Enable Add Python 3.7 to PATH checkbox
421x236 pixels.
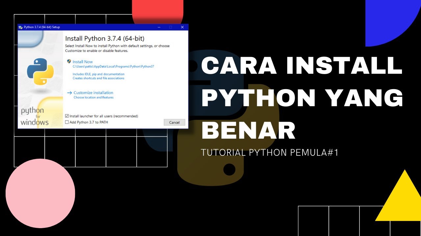tap(67, 122)
